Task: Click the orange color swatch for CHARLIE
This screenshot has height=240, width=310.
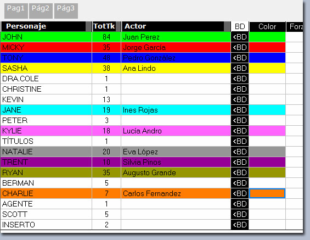Action: 267,193
